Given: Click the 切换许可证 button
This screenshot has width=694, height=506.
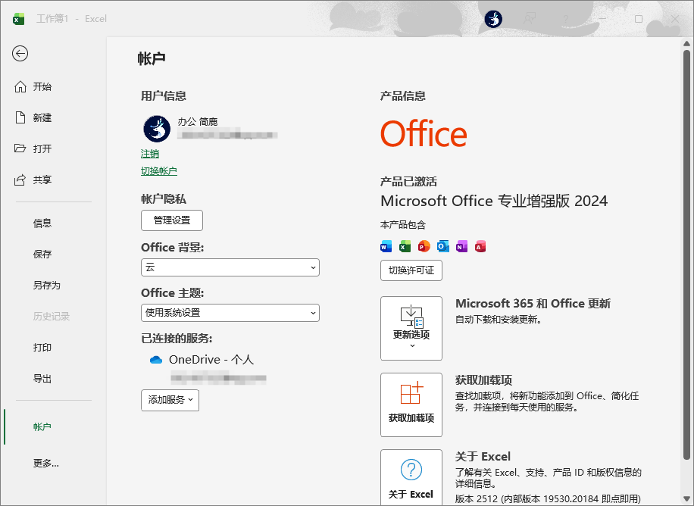Looking at the screenshot, I should coord(411,270).
